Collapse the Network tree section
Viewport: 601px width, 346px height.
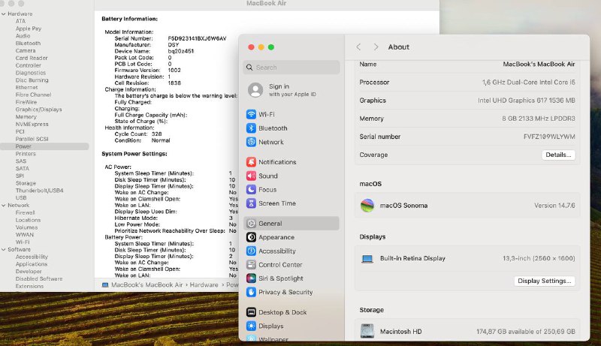(4, 205)
